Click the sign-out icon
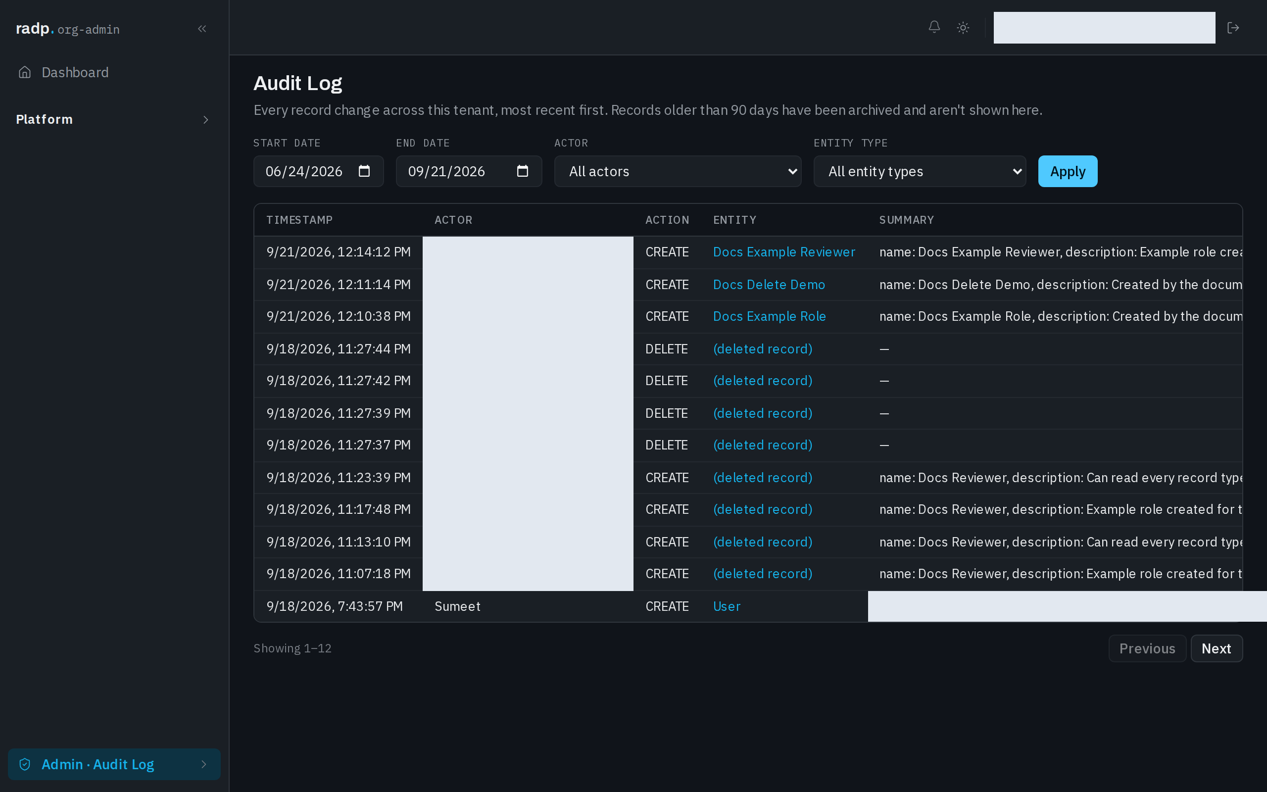 coord(1233,28)
